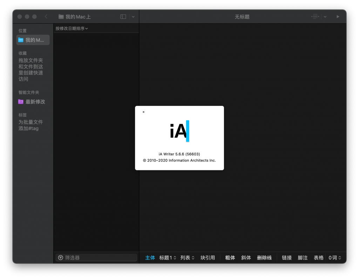Click the 标签 section header
Viewport: 359px width, 279px height.
click(22, 115)
